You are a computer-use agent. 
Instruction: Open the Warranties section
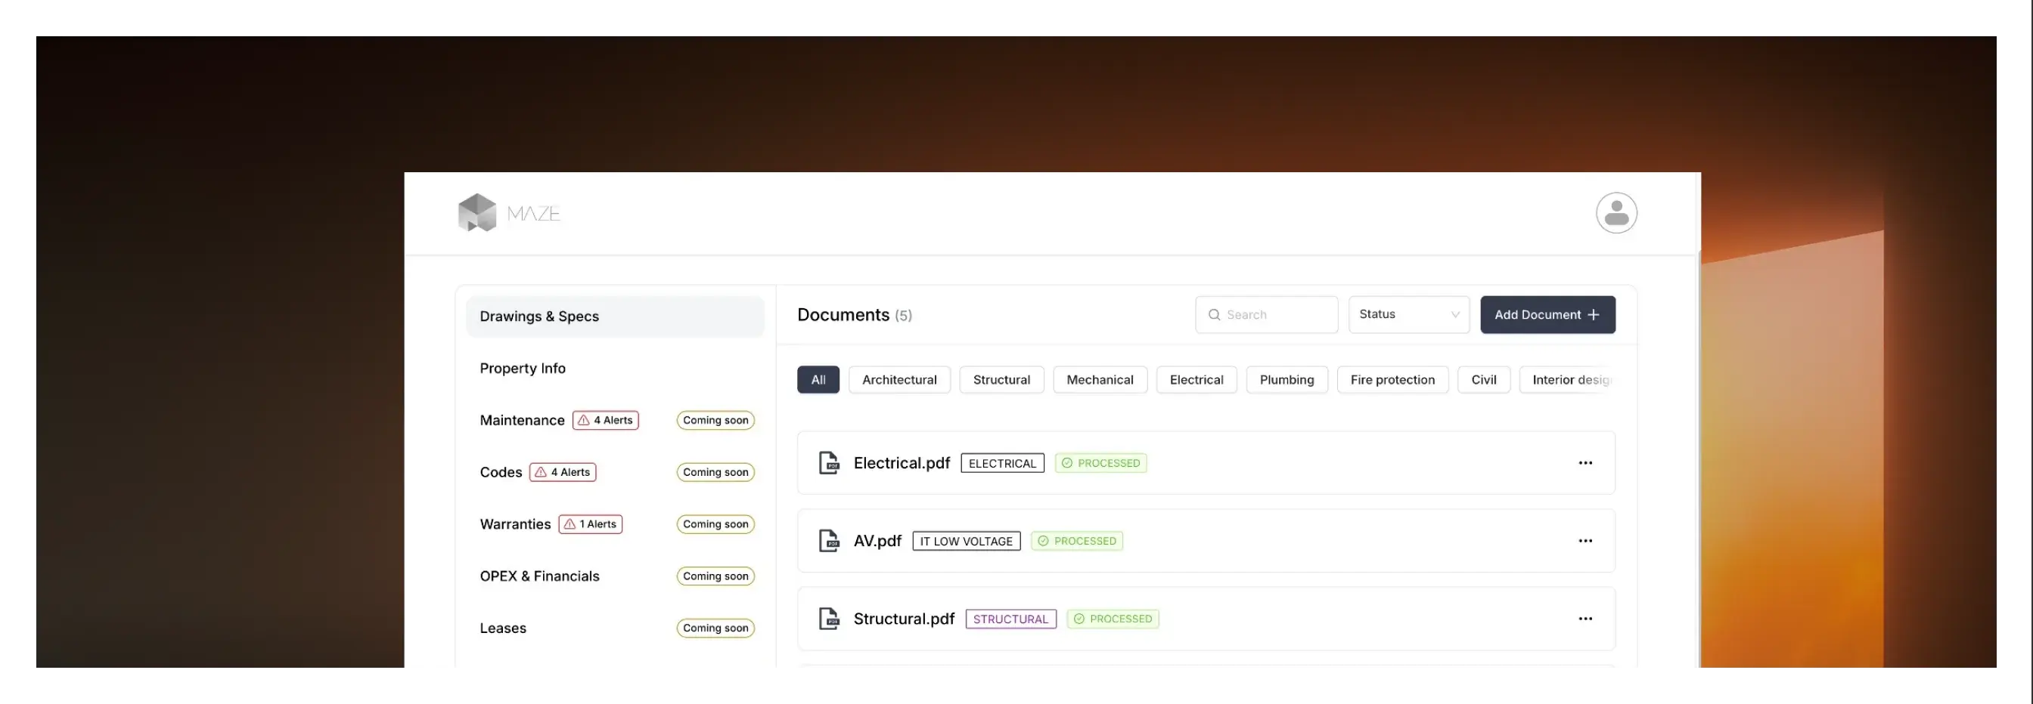(x=515, y=524)
